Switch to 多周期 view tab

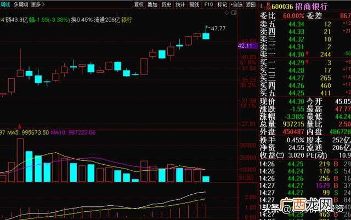point(21,4)
